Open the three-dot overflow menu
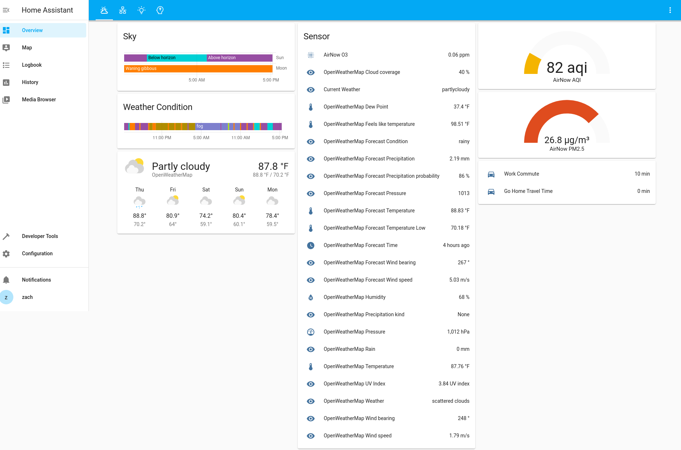The image size is (681, 450). click(x=670, y=10)
